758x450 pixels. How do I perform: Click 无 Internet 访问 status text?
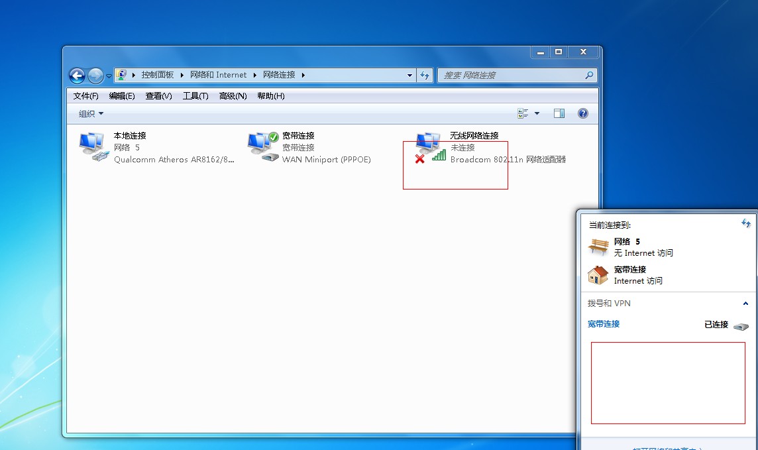pos(643,253)
